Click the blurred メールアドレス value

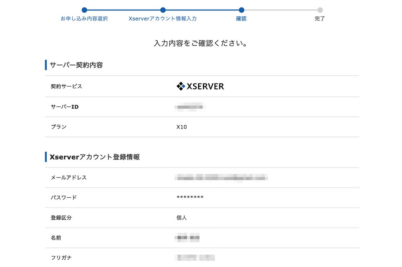[221, 177]
